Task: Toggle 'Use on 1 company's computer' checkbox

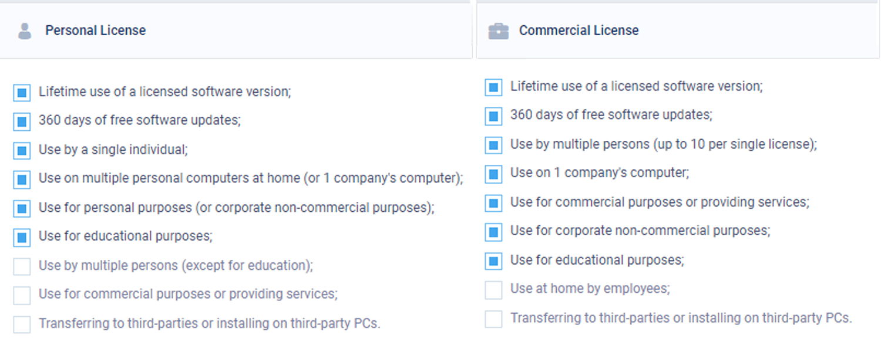Action: [x=493, y=174]
